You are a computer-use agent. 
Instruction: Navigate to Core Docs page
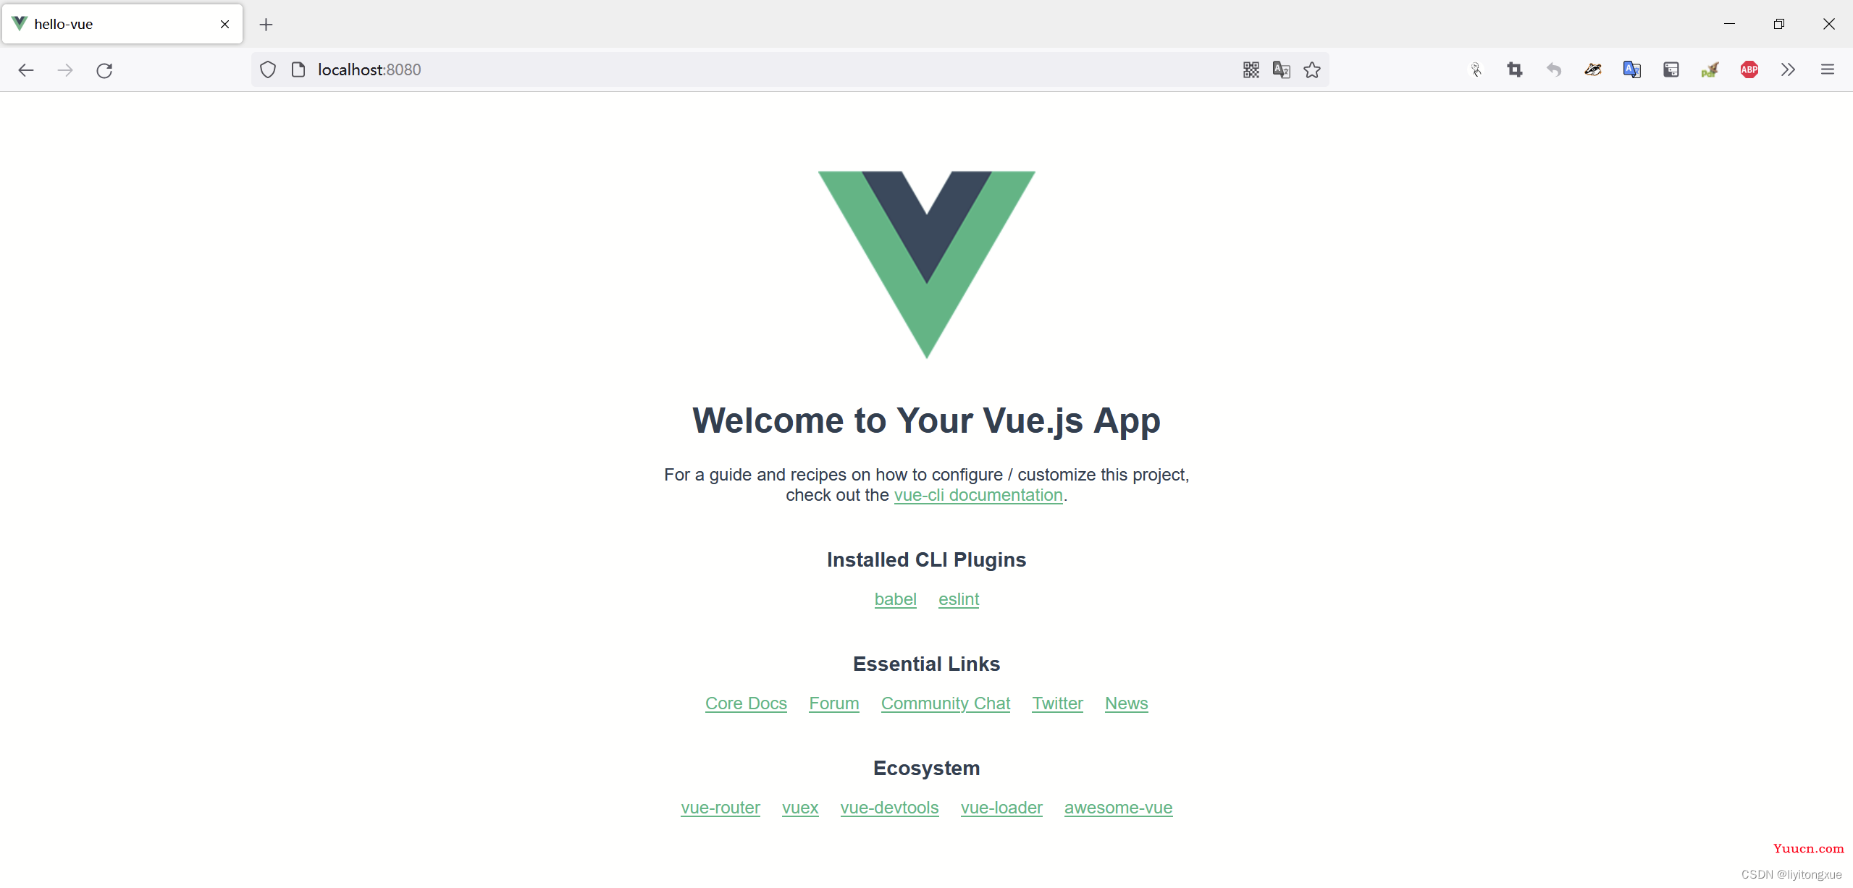click(746, 703)
